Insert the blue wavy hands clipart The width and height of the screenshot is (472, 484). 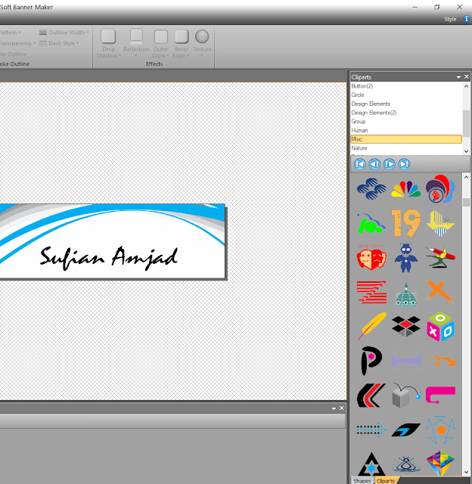point(371,188)
